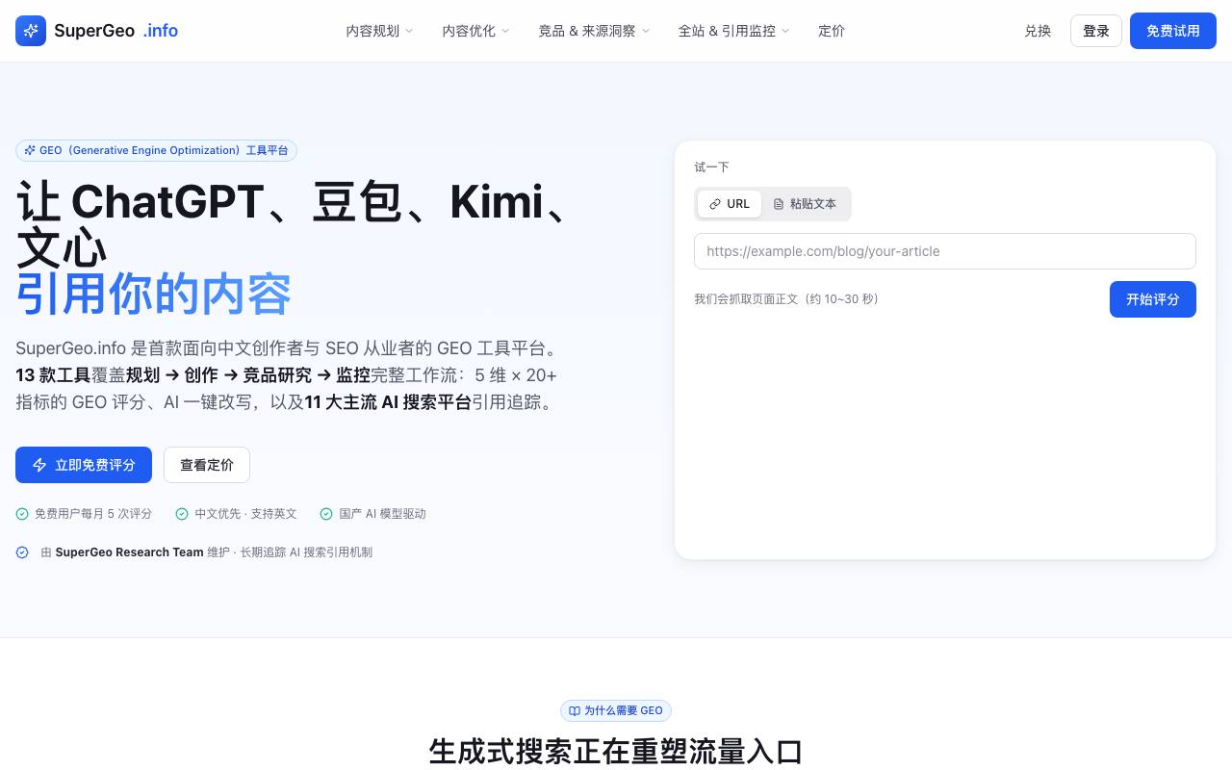Click the SuperGeo Research Team text
The image size is (1232, 770).
point(130,552)
